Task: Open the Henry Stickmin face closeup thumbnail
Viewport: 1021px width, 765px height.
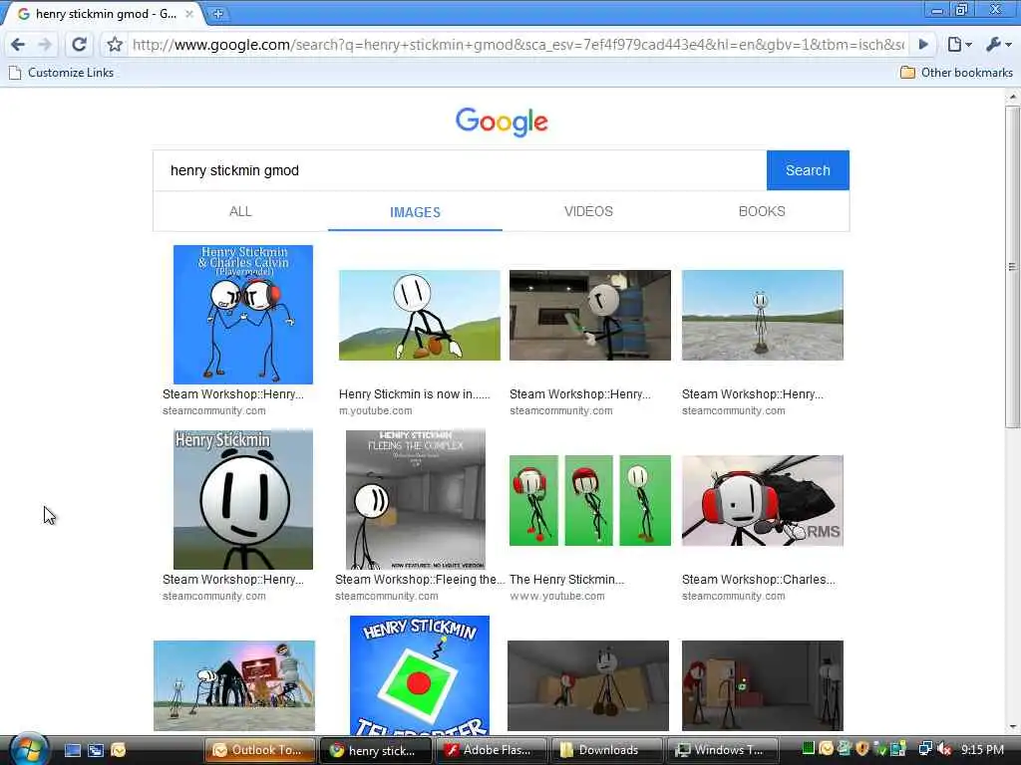Action: click(243, 499)
